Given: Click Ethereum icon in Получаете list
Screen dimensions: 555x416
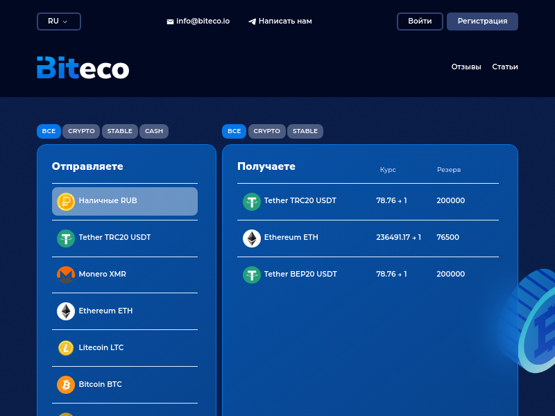Looking at the screenshot, I should tap(252, 239).
